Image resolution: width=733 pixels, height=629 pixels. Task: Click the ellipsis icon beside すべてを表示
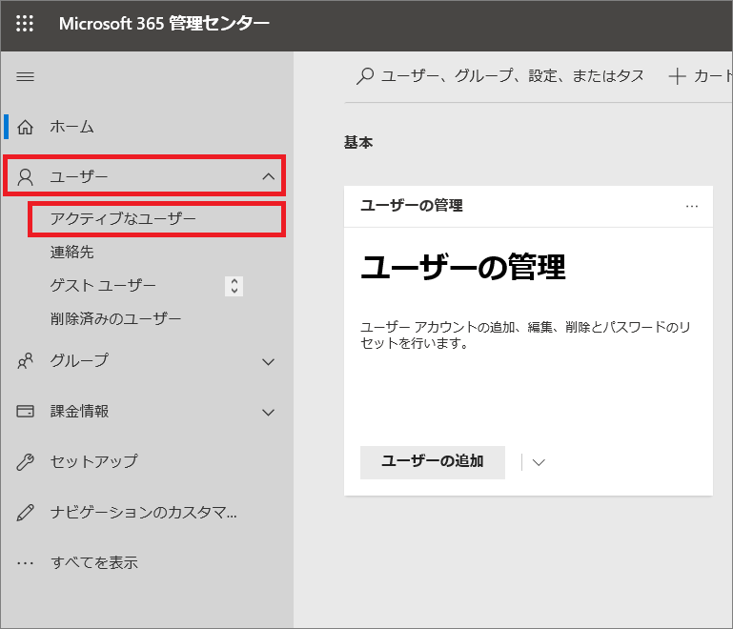(25, 562)
